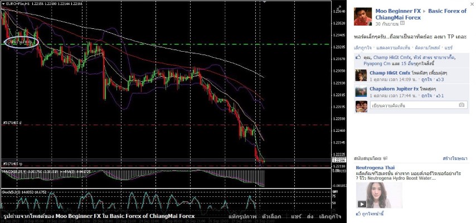
Task: Click your own avatar beside the comment box
Action: pyautogui.click(x=361, y=107)
